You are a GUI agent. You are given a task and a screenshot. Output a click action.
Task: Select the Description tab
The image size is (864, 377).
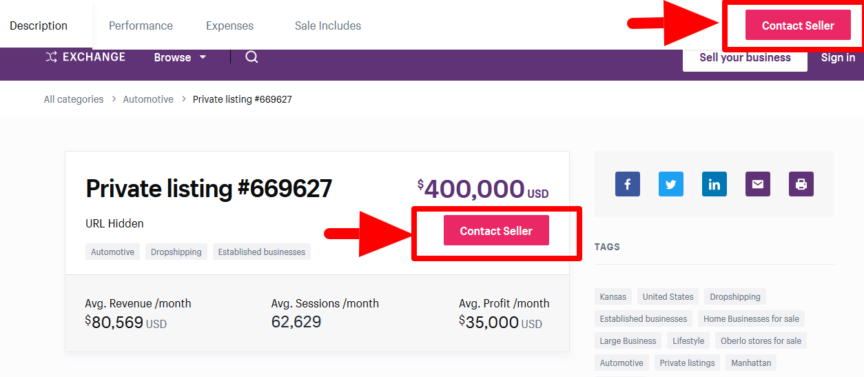(x=39, y=26)
